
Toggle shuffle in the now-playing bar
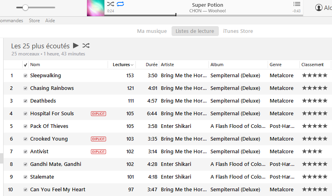(x=110, y=4)
